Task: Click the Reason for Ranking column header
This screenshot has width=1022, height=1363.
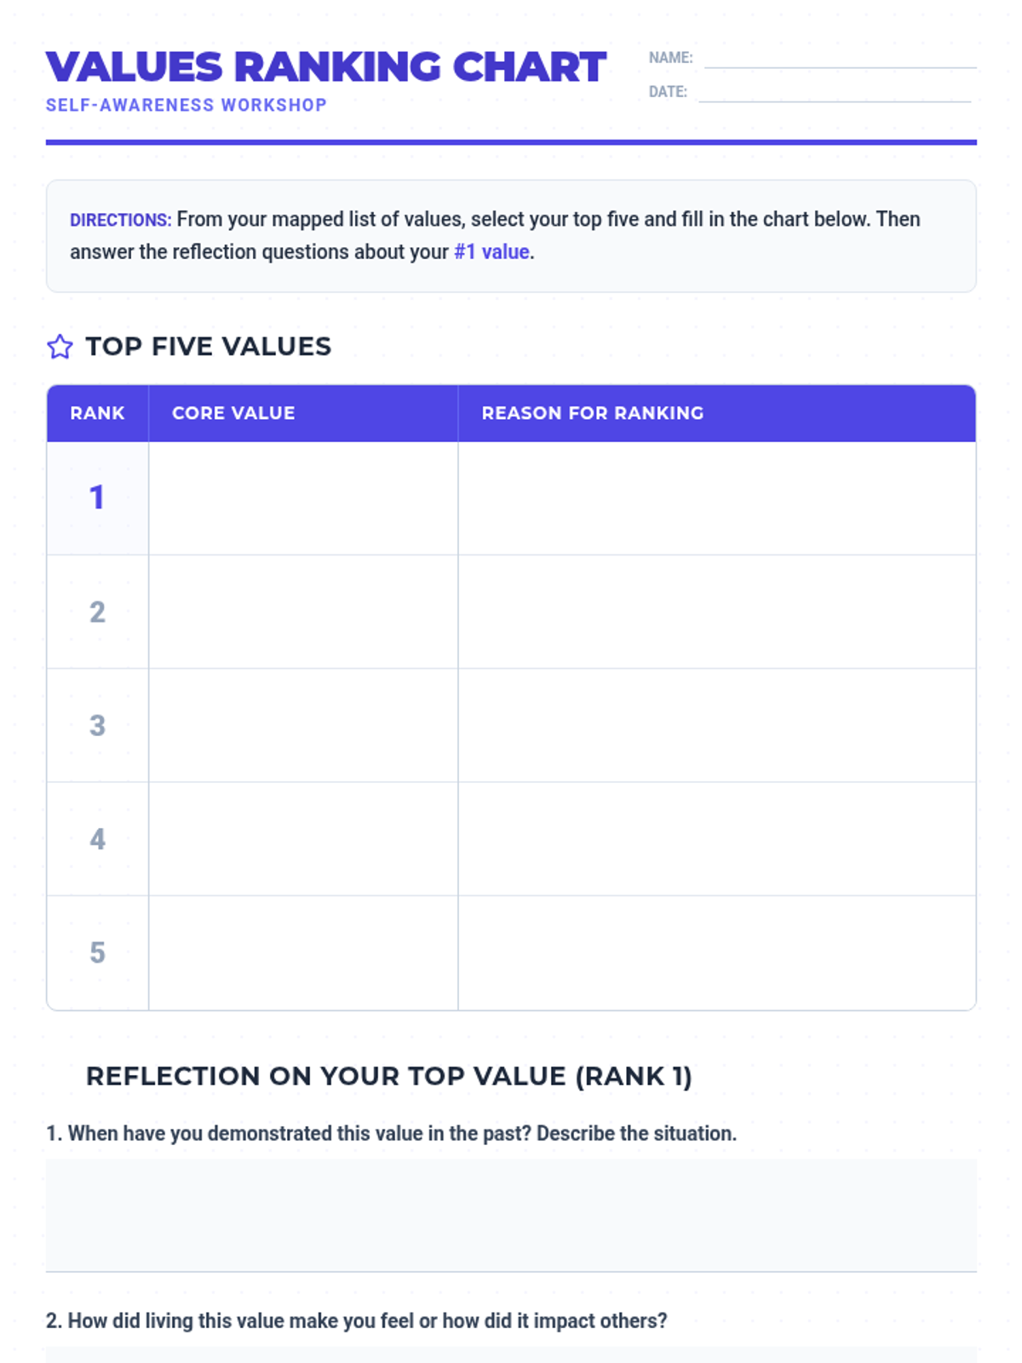Action: point(717,413)
